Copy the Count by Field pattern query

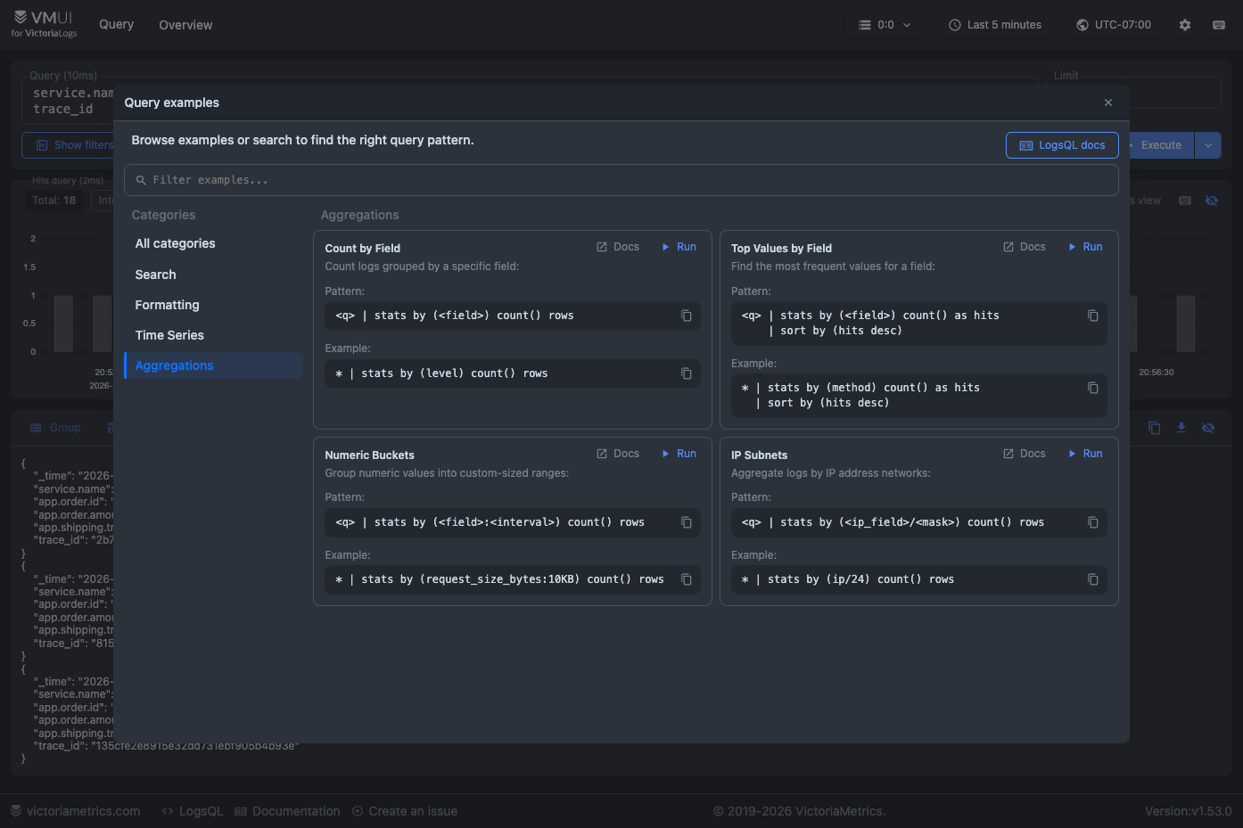coord(687,316)
